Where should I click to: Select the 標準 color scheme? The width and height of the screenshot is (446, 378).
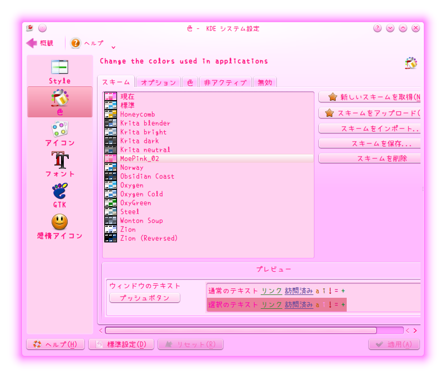tap(209, 105)
